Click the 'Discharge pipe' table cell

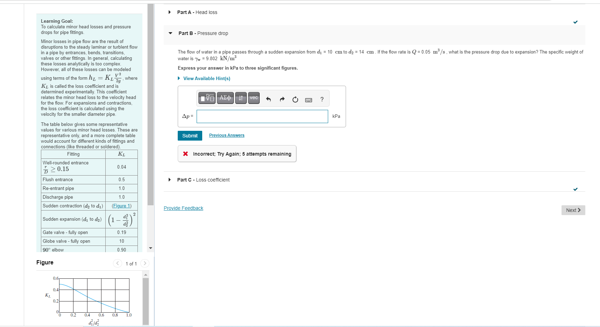tap(73, 197)
